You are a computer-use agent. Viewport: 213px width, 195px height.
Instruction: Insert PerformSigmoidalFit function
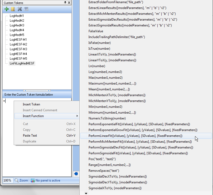coord(138,153)
